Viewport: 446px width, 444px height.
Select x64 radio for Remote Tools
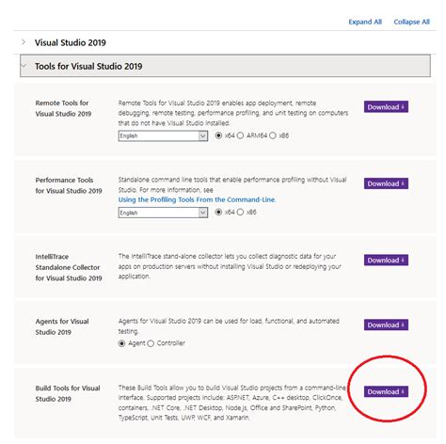tap(218, 135)
